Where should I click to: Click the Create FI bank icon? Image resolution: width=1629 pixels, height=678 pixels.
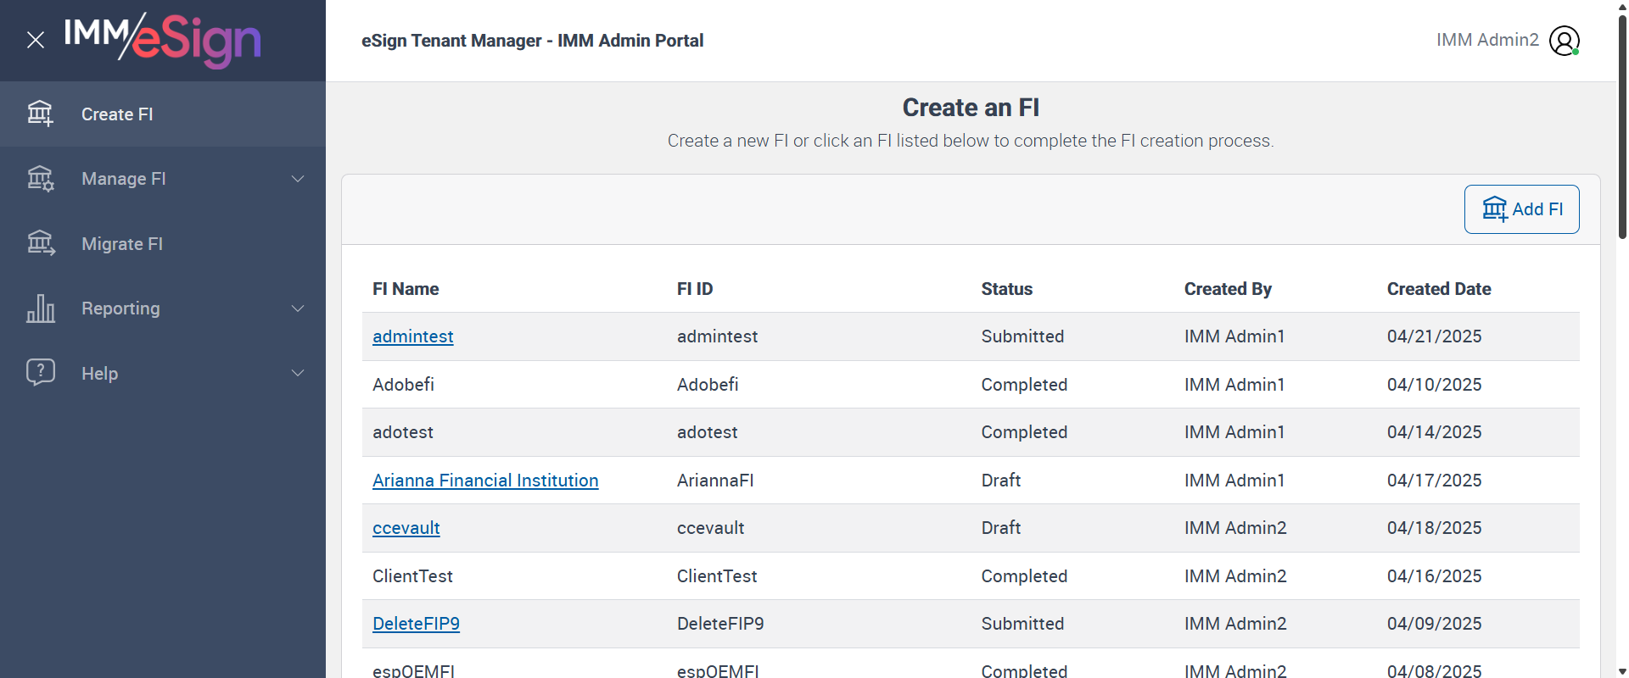coord(40,114)
